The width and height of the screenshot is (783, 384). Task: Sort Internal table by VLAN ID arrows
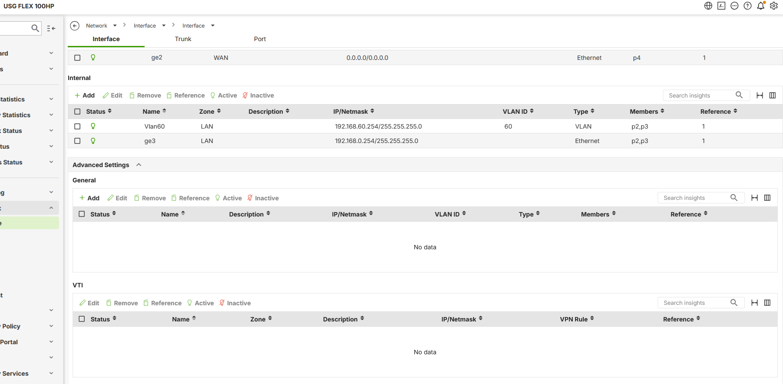point(532,111)
